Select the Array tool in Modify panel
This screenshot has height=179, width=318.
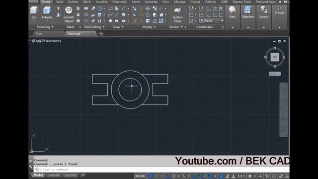(x=161, y=21)
